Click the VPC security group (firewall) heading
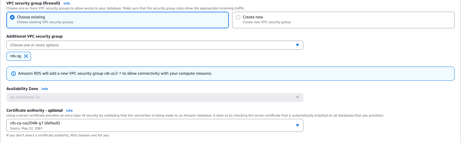Viewport: 461px width, 143px height. coord(33,3)
